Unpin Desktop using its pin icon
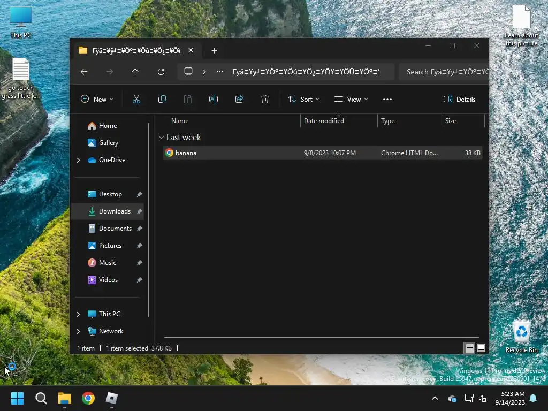 click(x=140, y=194)
